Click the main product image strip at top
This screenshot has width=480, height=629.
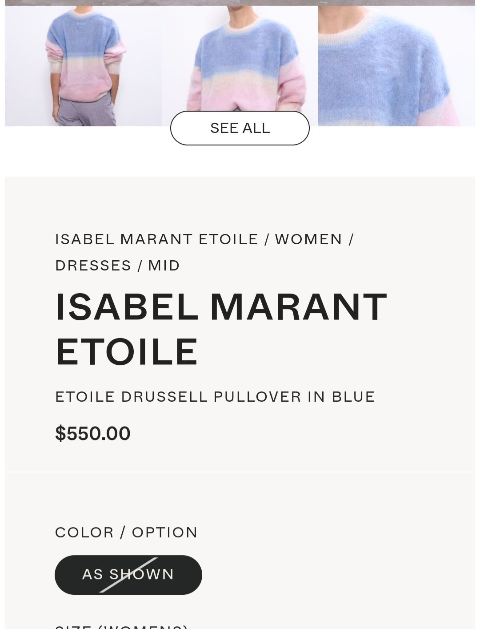pyautogui.click(x=240, y=3)
